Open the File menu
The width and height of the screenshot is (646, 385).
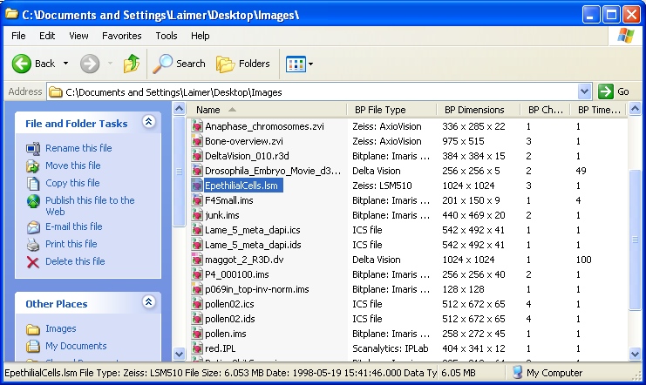[18, 36]
